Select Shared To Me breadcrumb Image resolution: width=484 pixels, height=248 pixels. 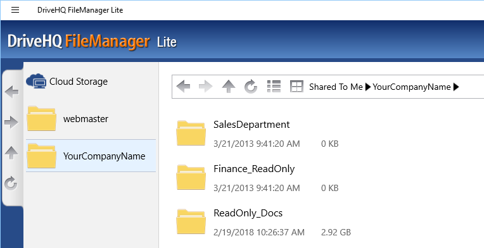coord(336,87)
